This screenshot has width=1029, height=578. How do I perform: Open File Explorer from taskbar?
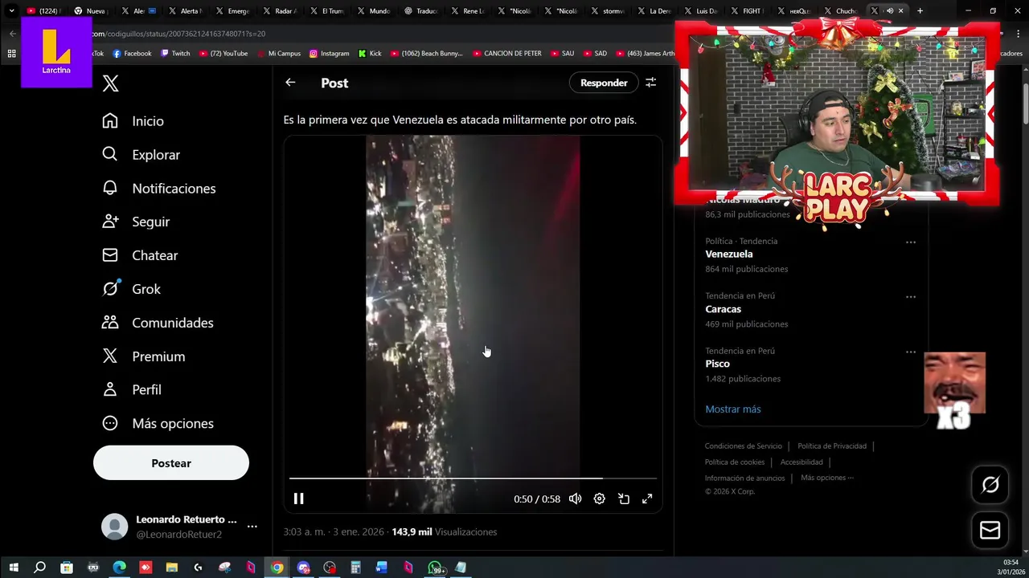pos(171,568)
